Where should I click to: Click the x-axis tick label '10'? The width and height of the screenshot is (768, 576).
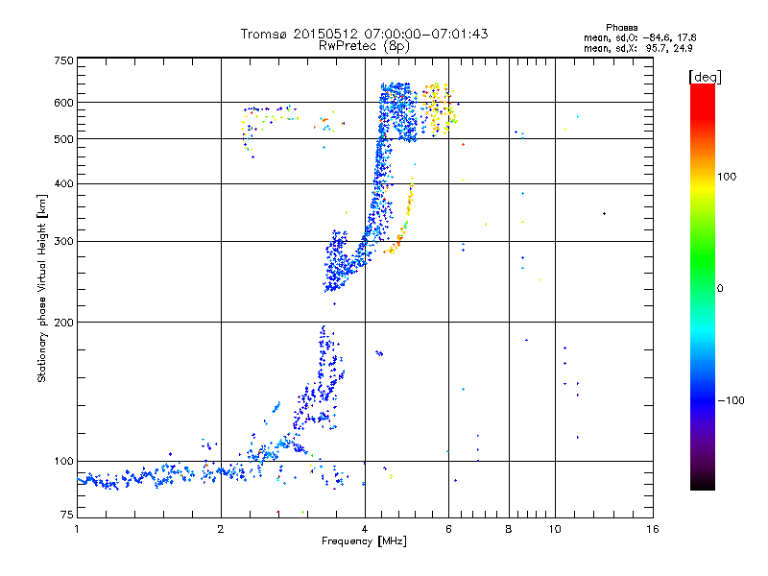(x=555, y=529)
